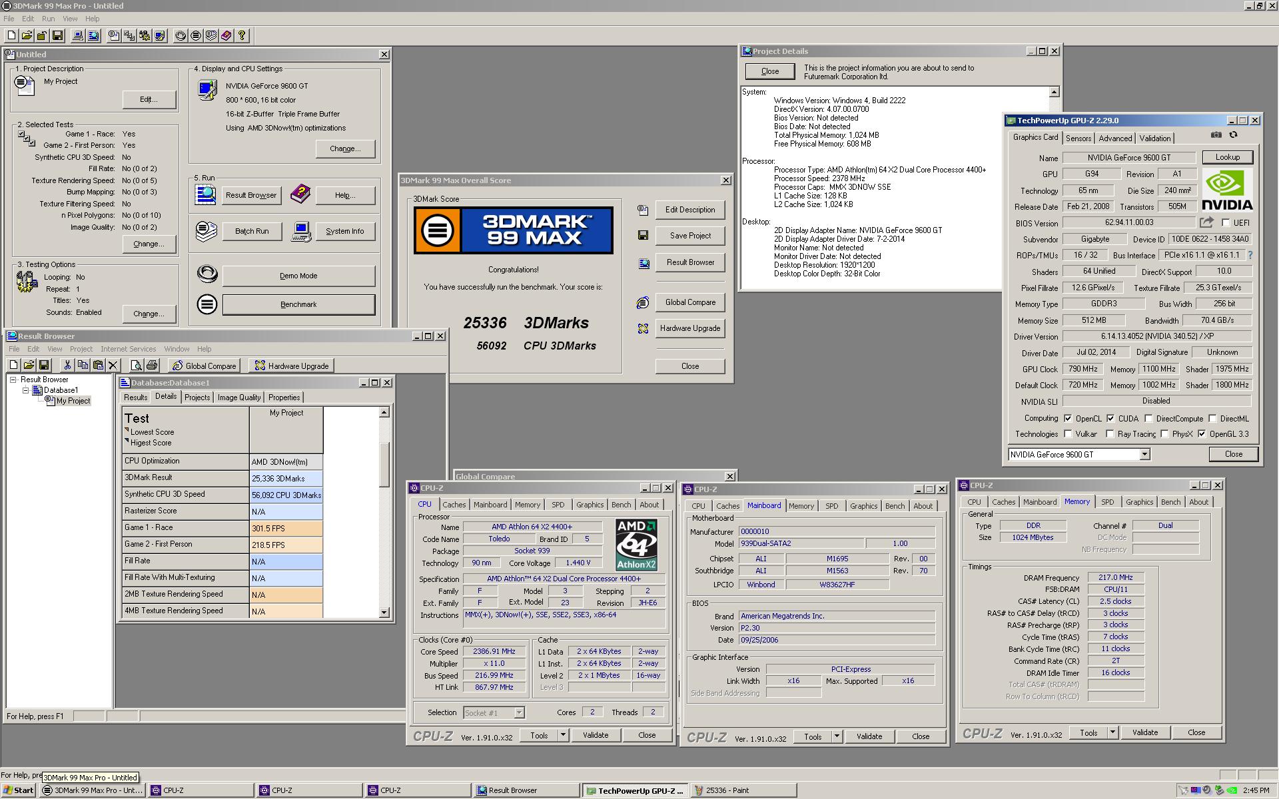
Task: Switch to TechPowerUp GPU-Z taskbar item
Action: [636, 790]
